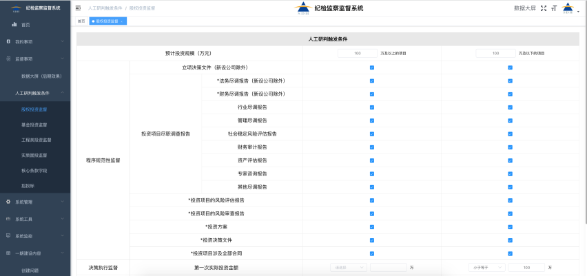Click the 系统管理 gear icon in the sidebar

click(8, 202)
